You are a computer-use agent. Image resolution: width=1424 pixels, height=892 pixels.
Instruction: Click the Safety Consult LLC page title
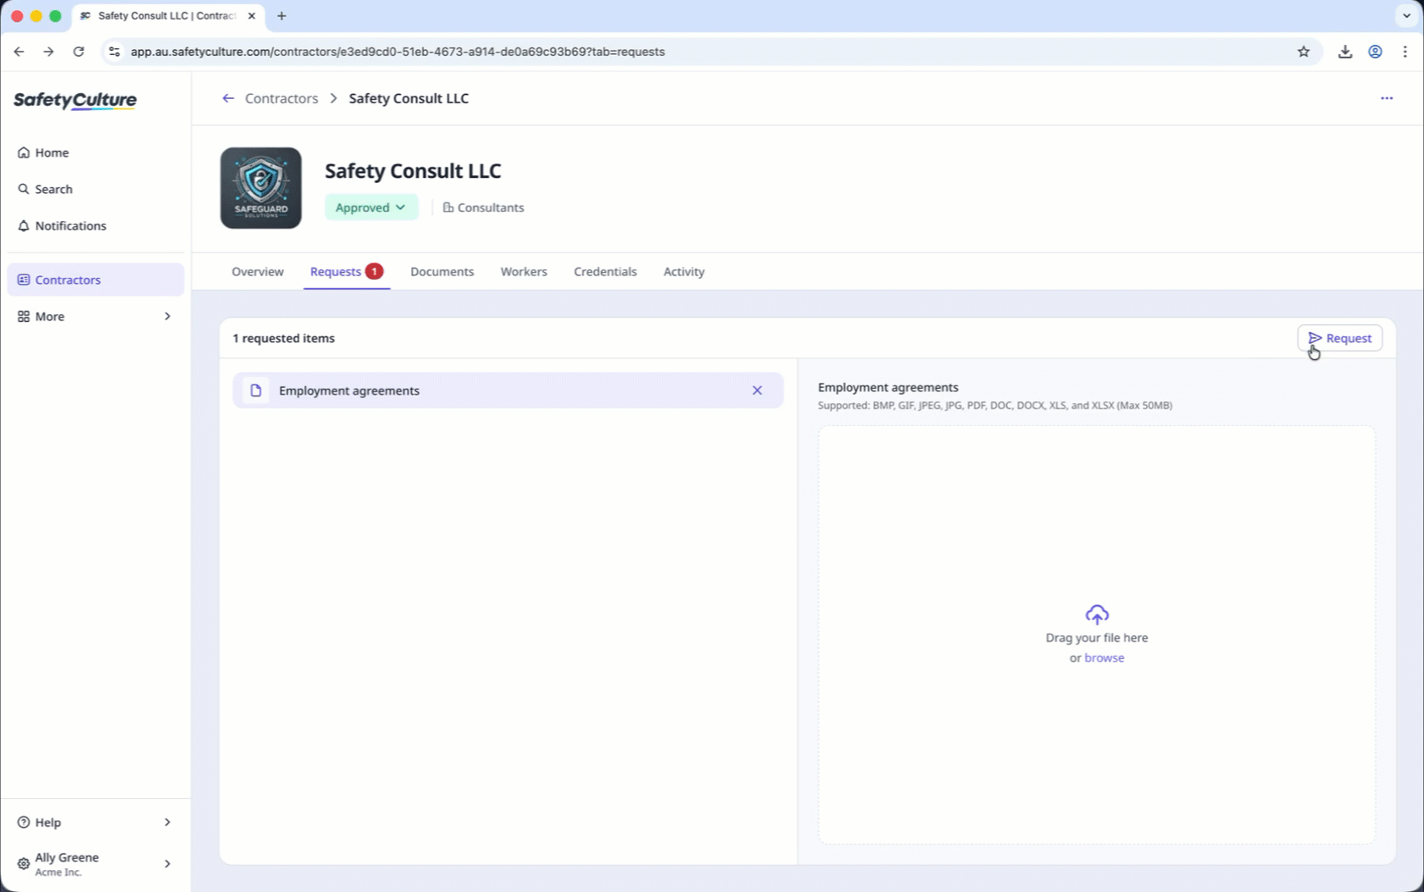pyautogui.click(x=413, y=170)
